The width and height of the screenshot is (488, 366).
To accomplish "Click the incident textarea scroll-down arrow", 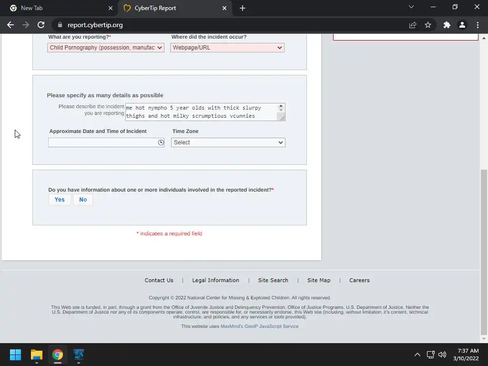I will (281, 110).
